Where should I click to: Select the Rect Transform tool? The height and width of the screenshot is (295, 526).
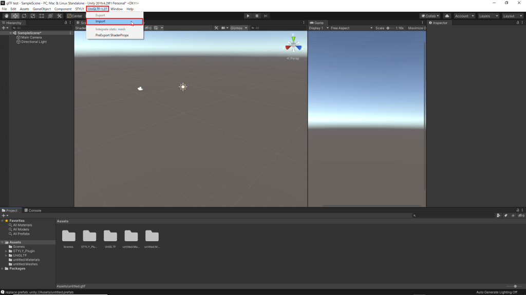[41, 16]
